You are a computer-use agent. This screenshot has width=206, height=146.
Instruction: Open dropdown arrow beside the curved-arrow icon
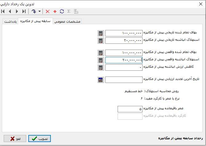(x=40, y=11)
